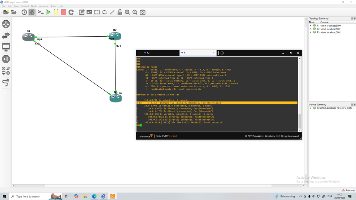Viewport: 356px width, 200px height.
Task: Open the Node menu
Action: click(34, 6)
